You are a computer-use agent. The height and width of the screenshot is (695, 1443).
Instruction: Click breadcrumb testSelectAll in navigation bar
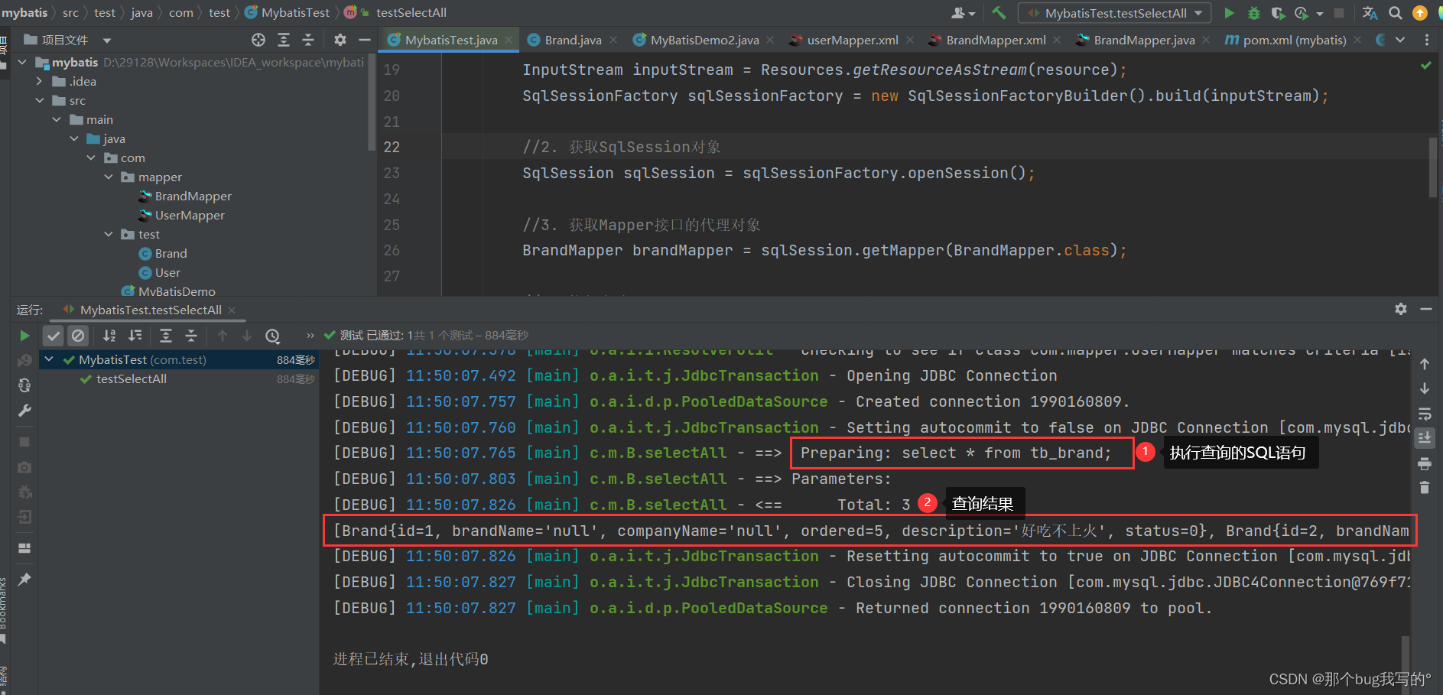(x=411, y=13)
